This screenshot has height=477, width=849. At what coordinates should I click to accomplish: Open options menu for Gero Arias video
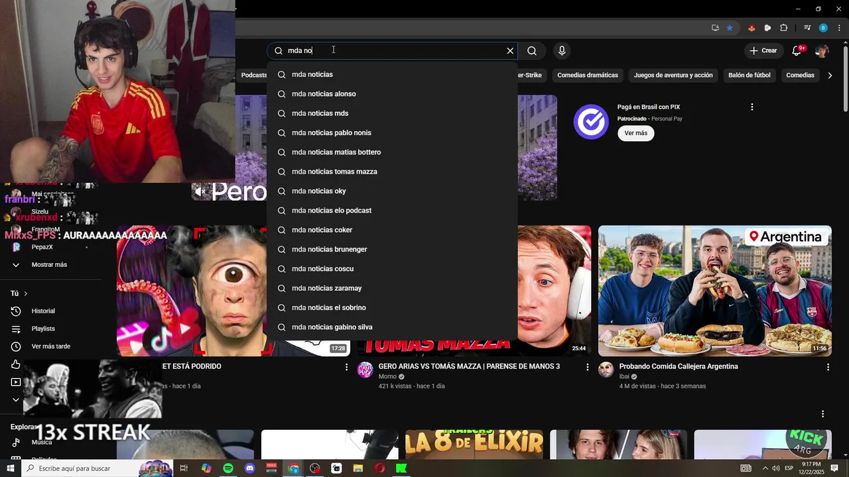[587, 367]
